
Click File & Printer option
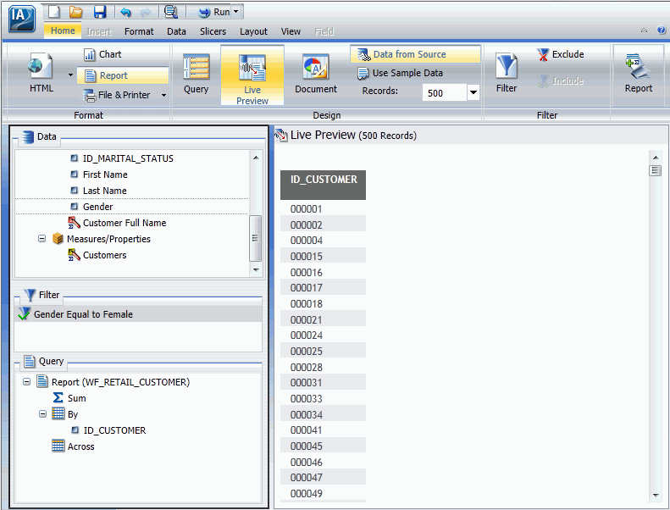(117, 95)
